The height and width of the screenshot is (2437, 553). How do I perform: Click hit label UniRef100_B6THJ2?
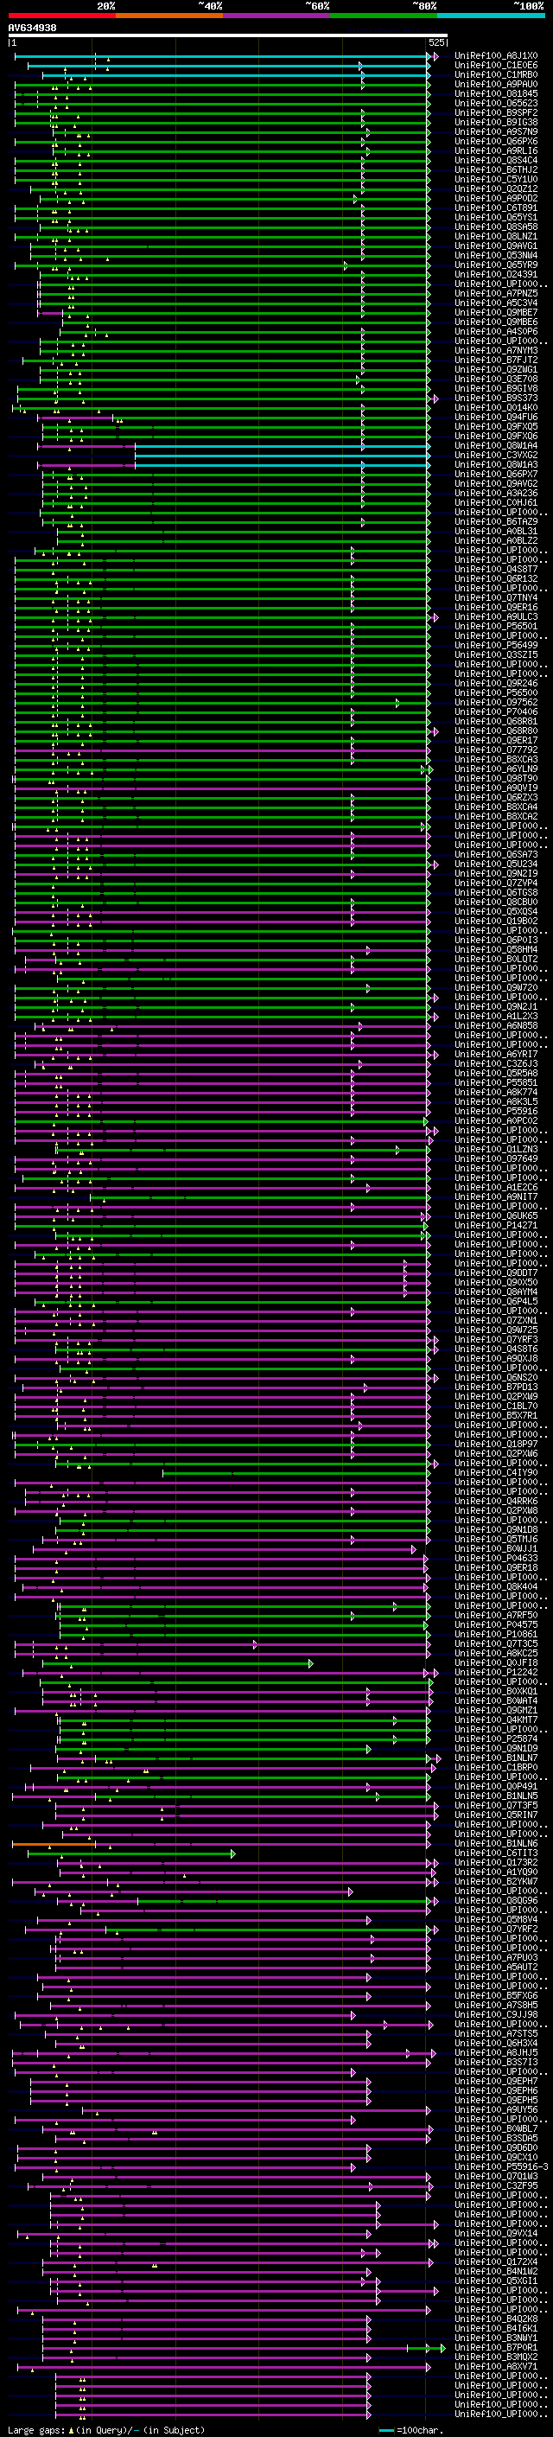click(496, 169)
